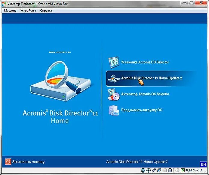The image size is (209, 175).
Task: Minimize the VirtualBox window
Action: (x=185, y=3)
